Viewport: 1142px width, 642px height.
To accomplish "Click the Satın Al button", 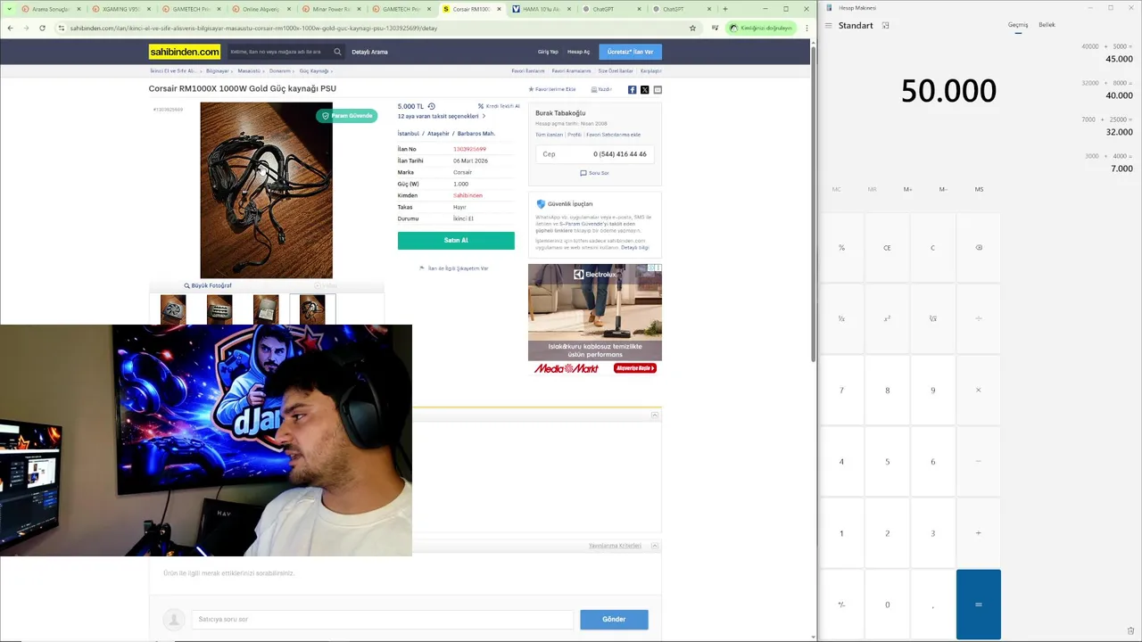I will [x=456, y=241].
